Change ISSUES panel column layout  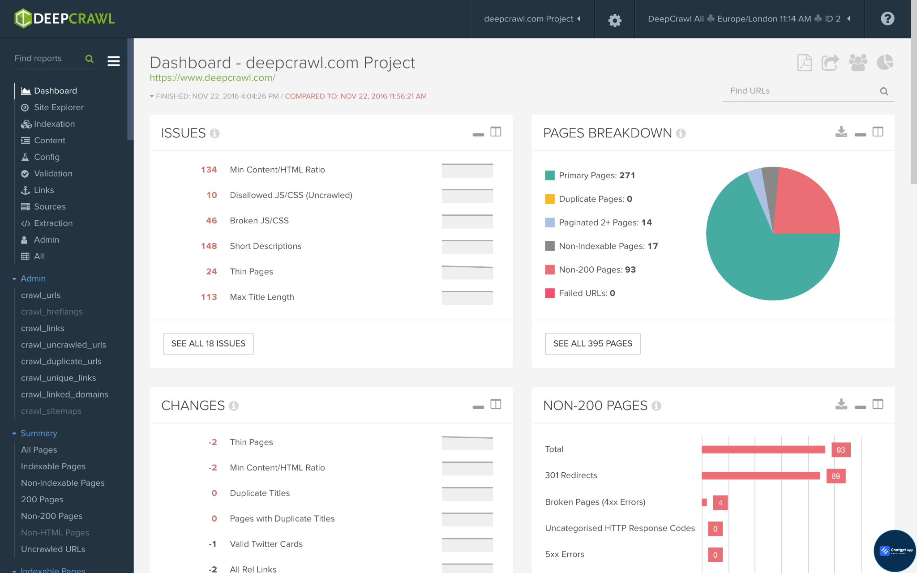click(496, 132)
